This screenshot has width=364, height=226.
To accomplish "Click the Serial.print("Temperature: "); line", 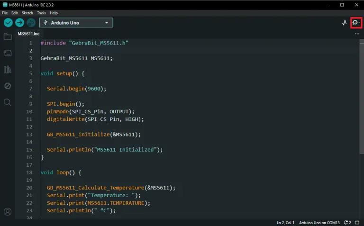I will (x=94, y=195).
